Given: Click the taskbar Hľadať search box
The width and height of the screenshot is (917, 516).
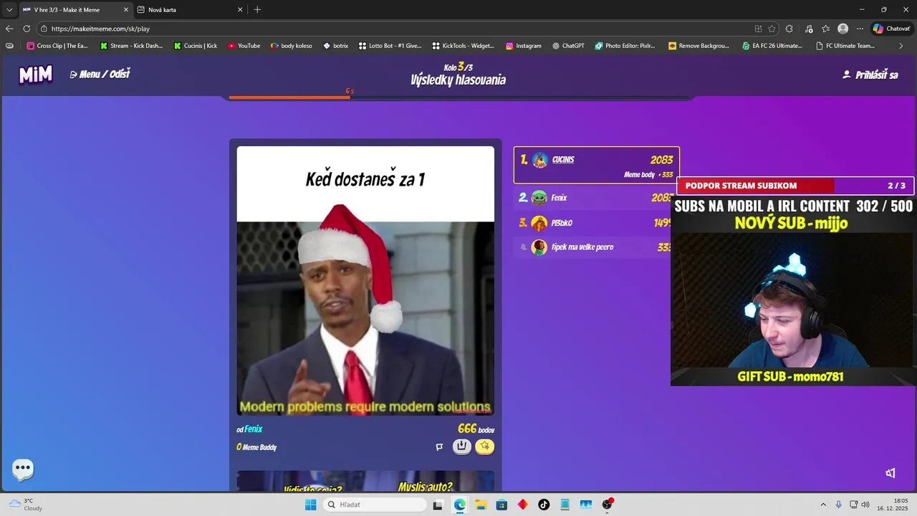Looking at the screenshot, I should (x=374, y=505).
